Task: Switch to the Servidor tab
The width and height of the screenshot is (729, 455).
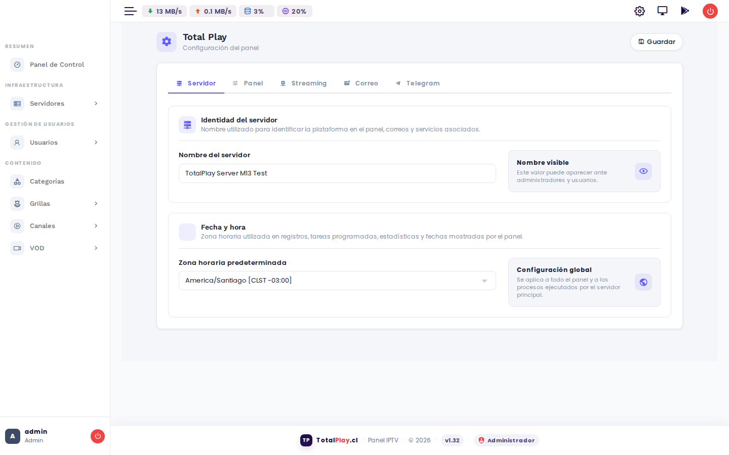Action: pos(196,83)
